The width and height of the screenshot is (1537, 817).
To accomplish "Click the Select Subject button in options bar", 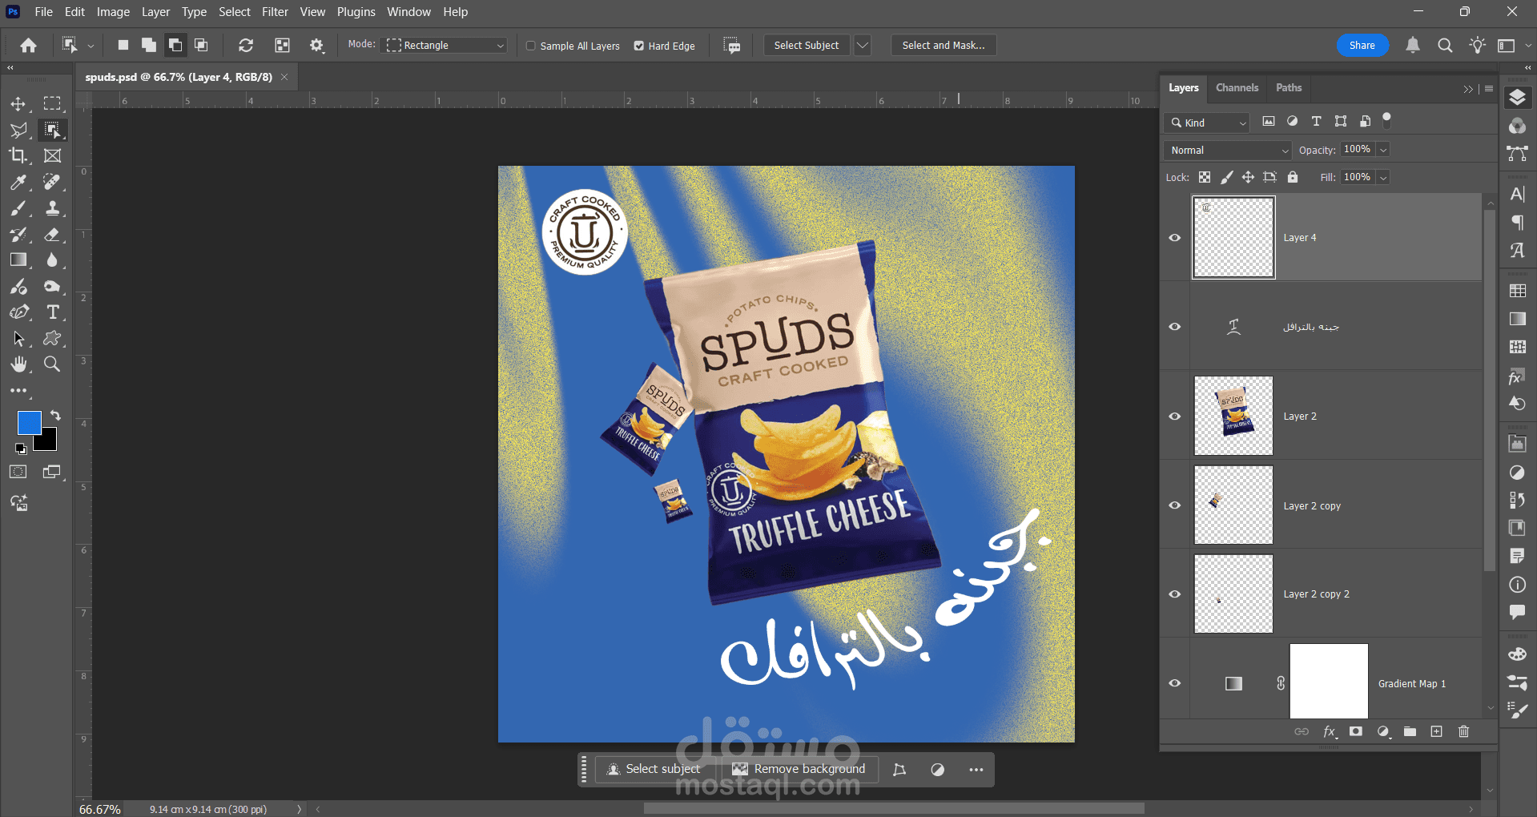I will click(x=807, y=46).
